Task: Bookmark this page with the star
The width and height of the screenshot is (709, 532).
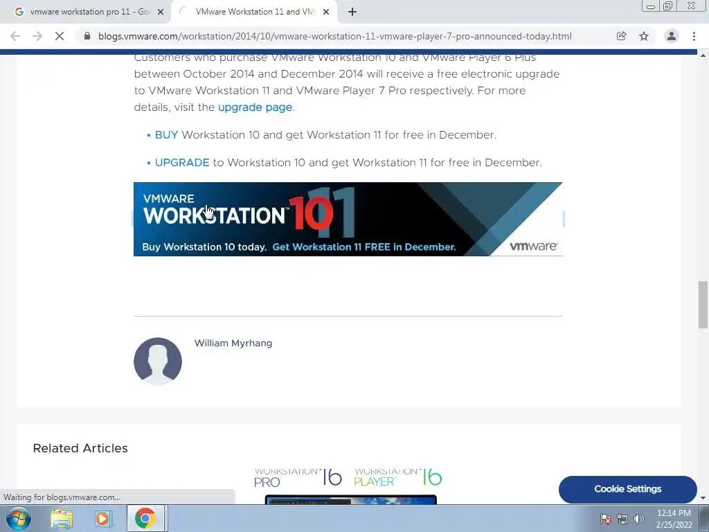Action: [x=644, y=36]
